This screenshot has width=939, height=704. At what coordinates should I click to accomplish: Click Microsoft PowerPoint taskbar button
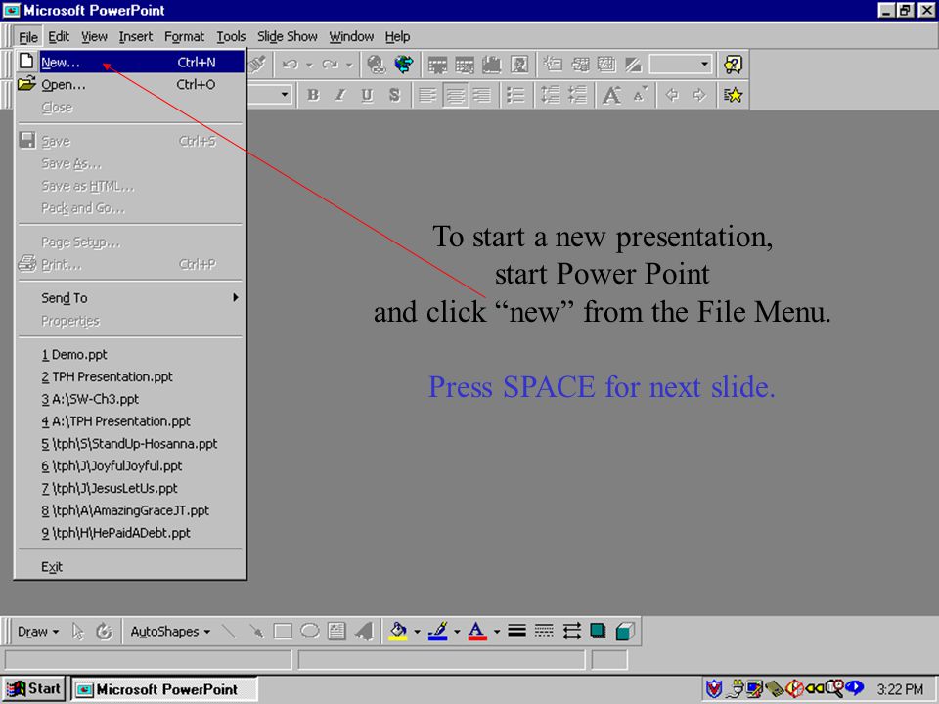[164, 689]
